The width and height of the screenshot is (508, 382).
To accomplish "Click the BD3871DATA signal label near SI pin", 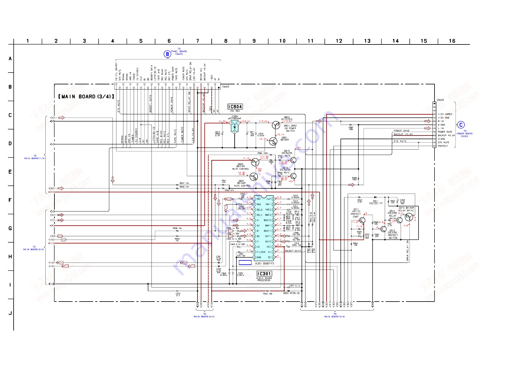I will point(293,251).
